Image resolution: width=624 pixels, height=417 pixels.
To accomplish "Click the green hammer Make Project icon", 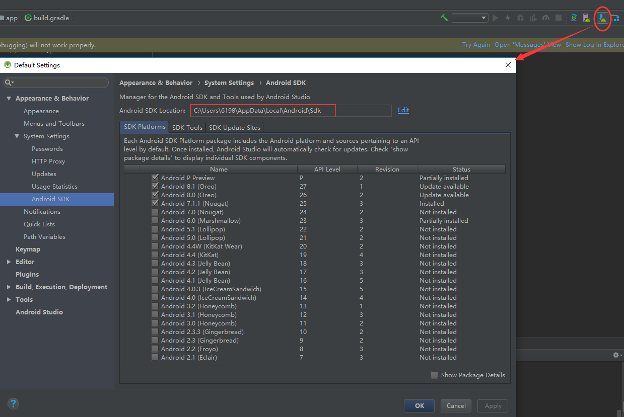I will click(444, 18).
